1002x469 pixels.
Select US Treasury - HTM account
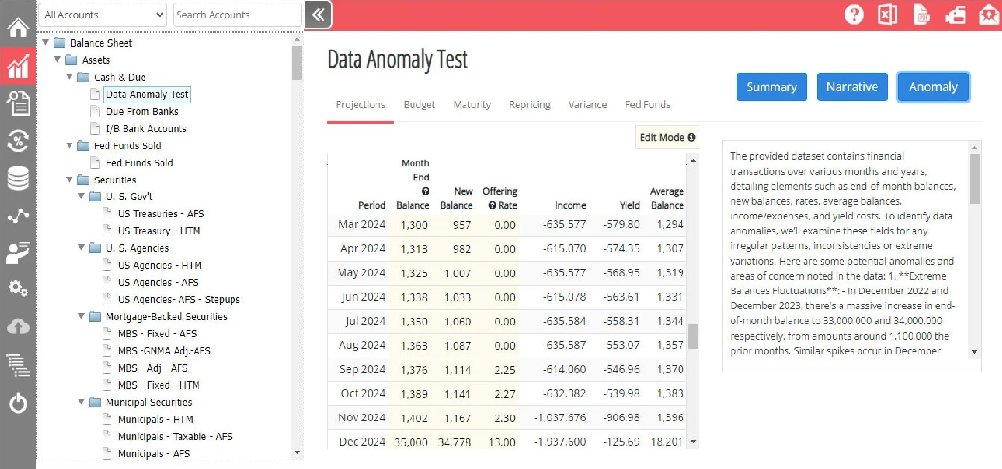point(159,231)
